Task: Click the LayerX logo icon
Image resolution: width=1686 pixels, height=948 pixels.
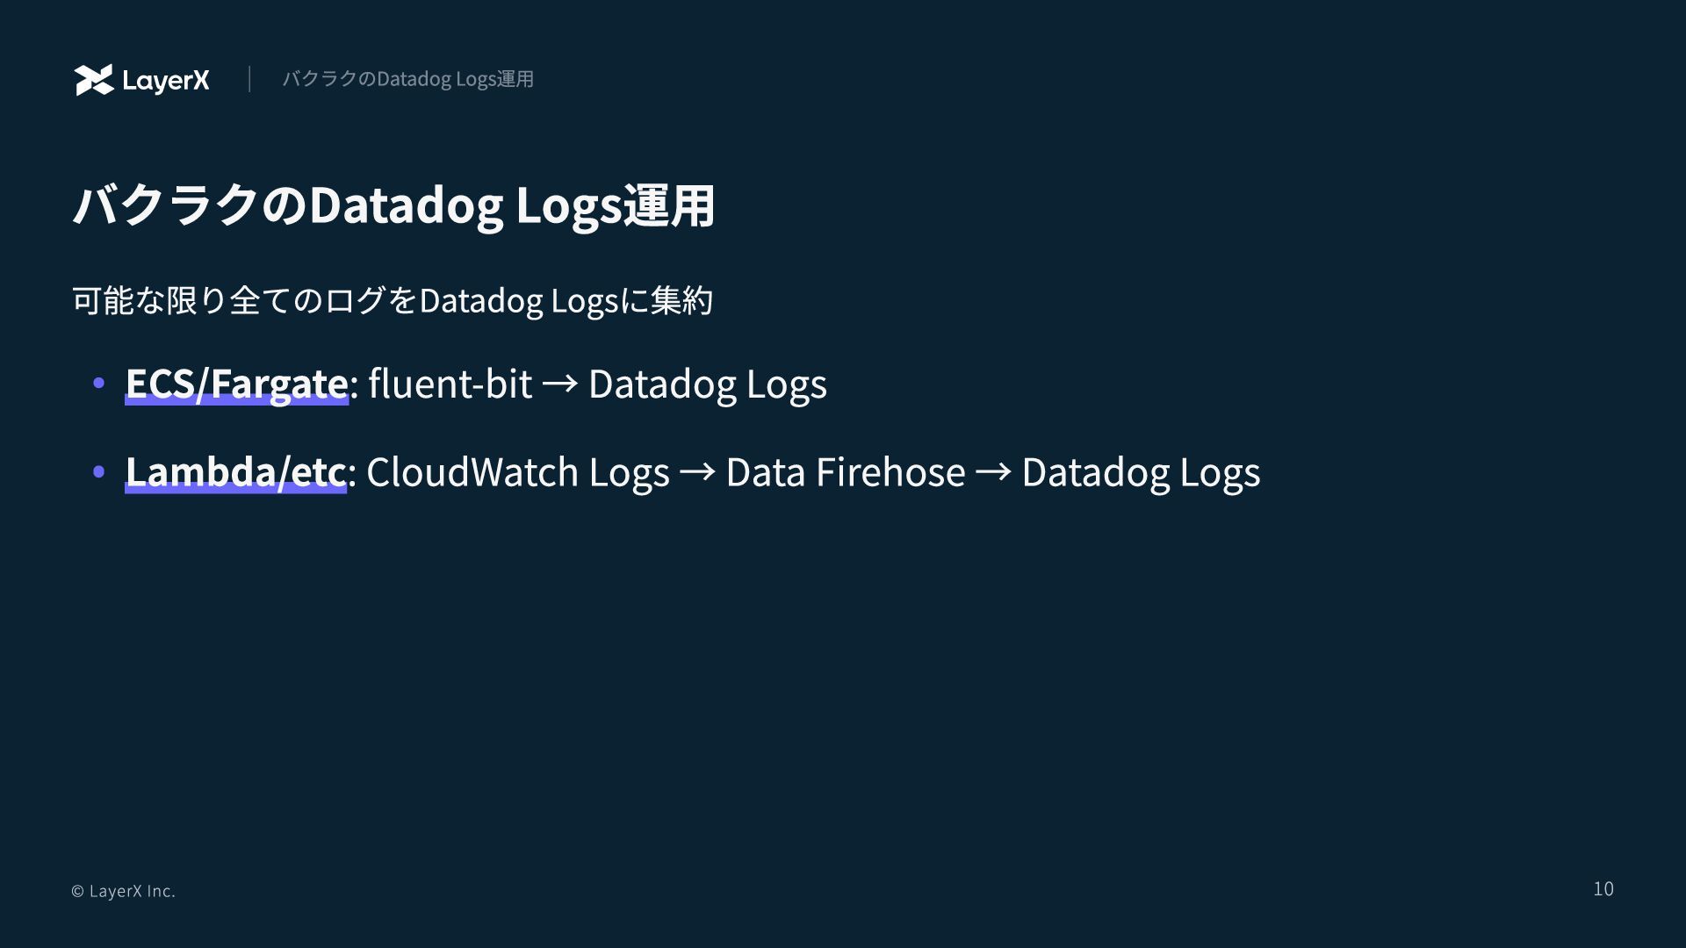Action: [94, 80]
